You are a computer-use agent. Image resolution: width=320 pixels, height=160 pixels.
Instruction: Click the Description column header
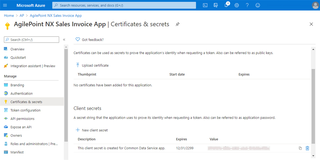[87, 139]
